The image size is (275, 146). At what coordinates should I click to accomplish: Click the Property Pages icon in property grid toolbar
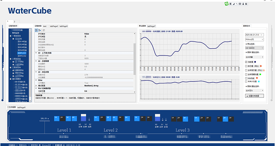point(44,30)
